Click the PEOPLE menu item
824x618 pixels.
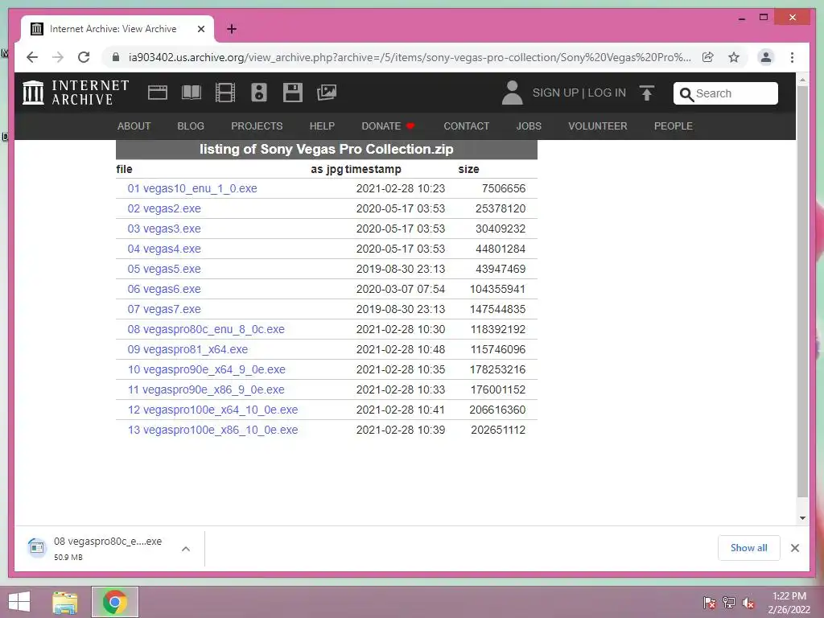point(674,126)
